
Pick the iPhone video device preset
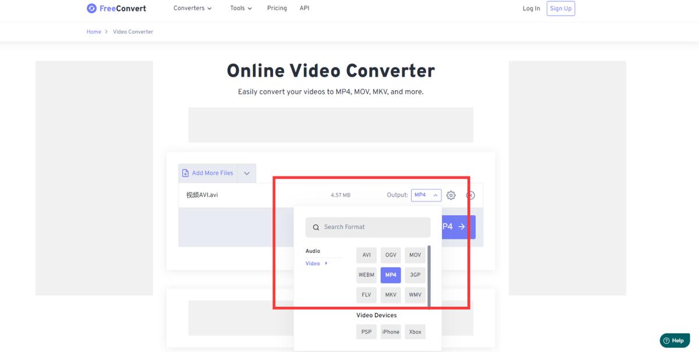[390, 332]
